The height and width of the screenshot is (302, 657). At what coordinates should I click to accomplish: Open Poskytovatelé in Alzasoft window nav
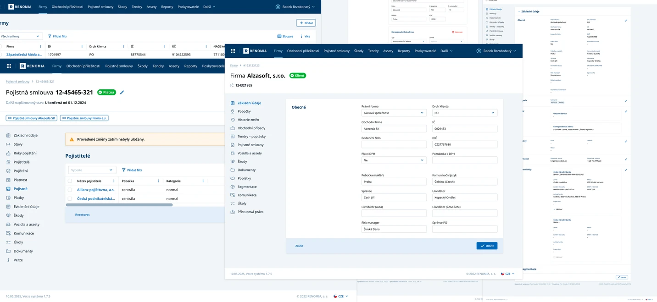click(x=425, y=51)
